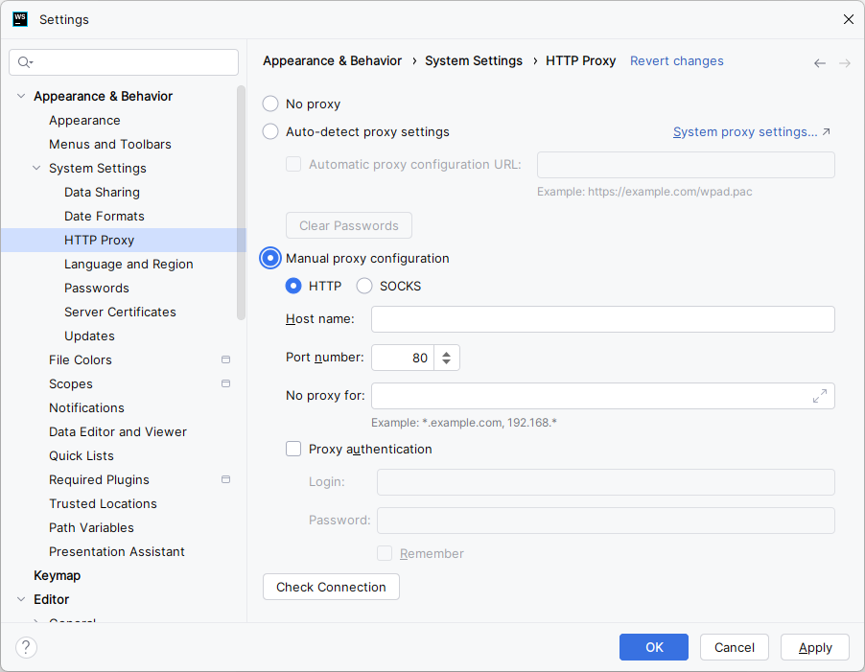Decrease port number with the down arrow

[x=446, y=362]
